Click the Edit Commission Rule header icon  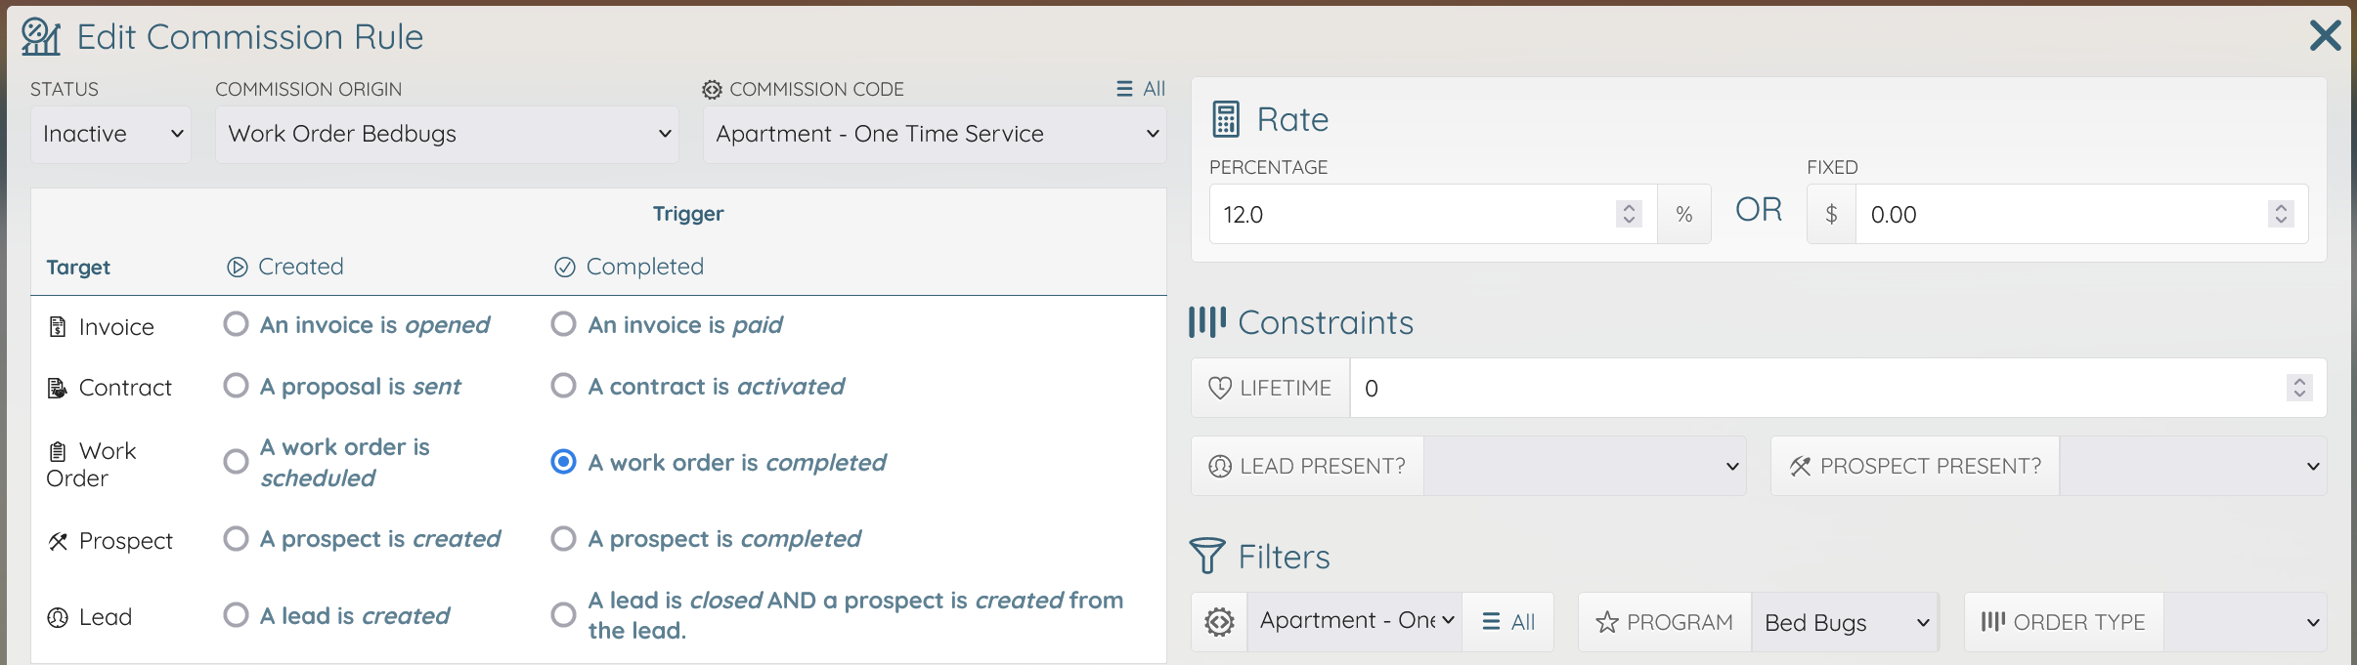pos(41,37)
